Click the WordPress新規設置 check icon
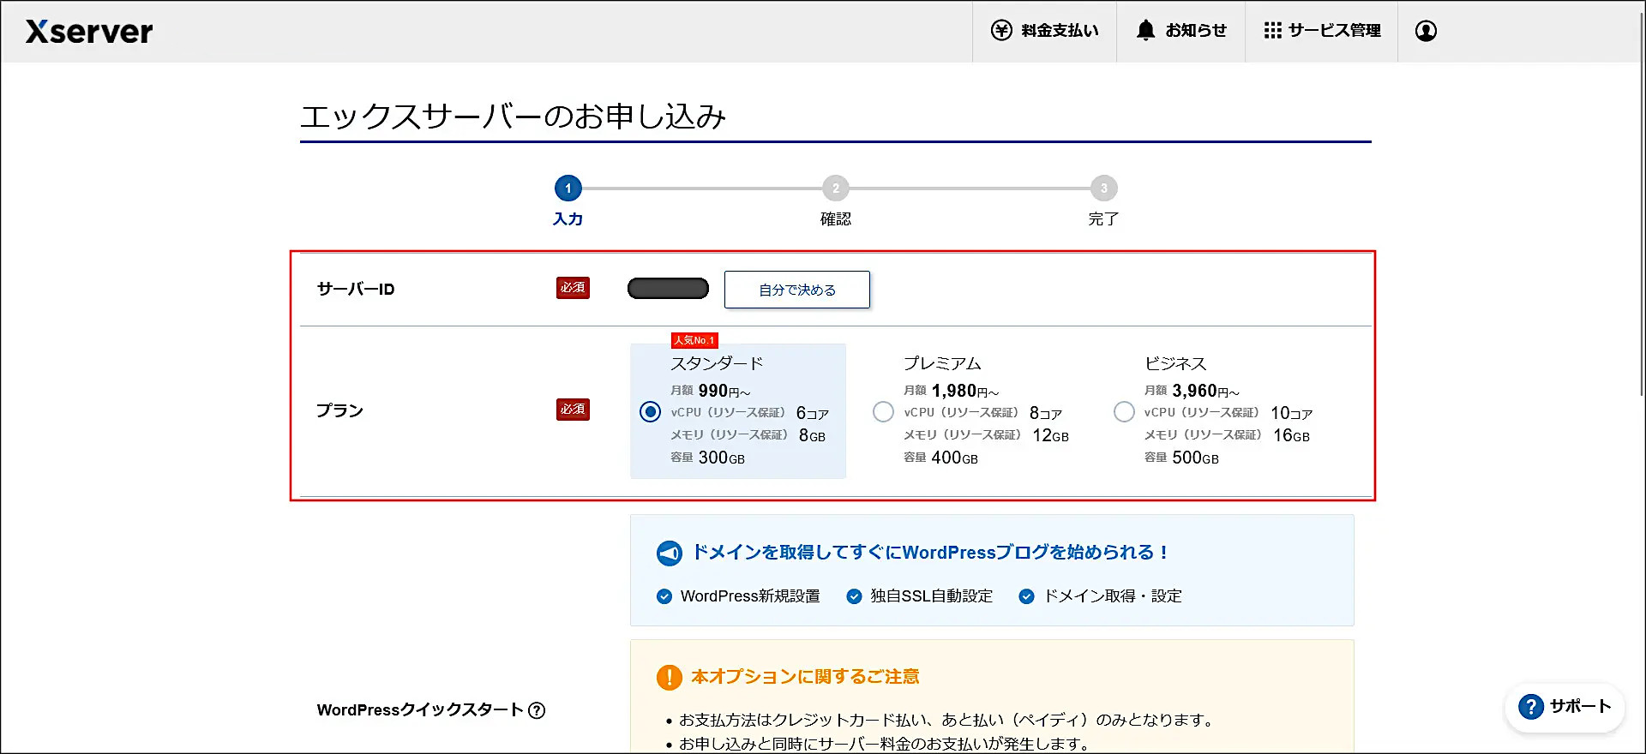Viewport: 1646px width, 754px height. click(664, 596)
